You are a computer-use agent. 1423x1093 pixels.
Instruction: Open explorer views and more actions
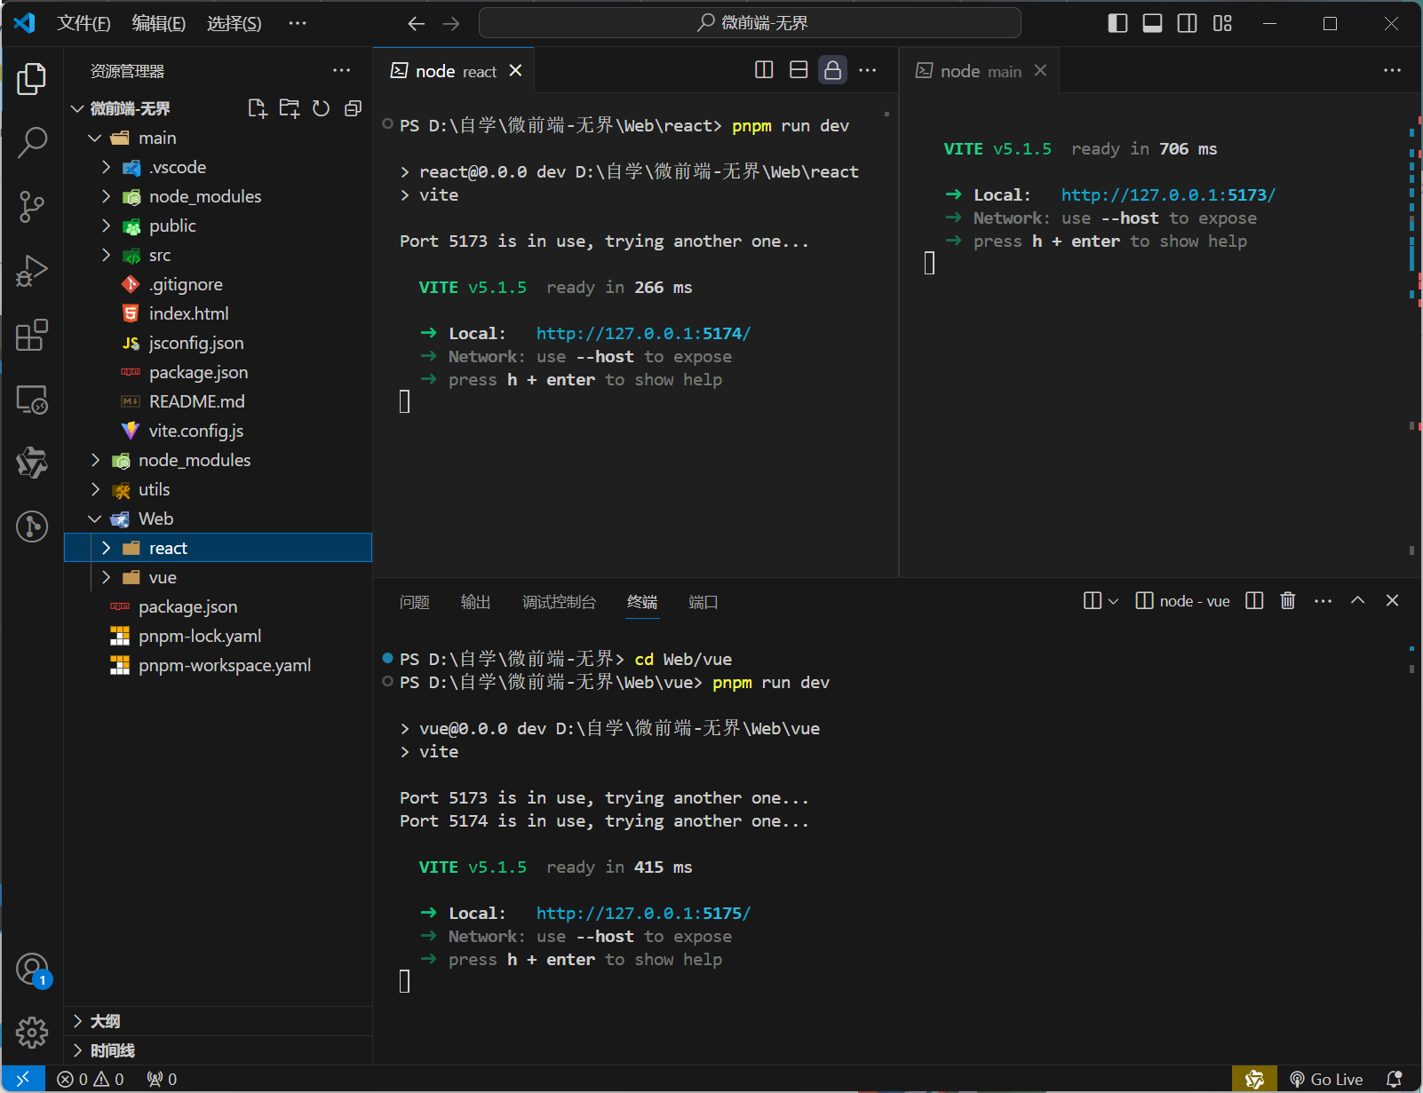pyautogui.click(x=342, y=70)
